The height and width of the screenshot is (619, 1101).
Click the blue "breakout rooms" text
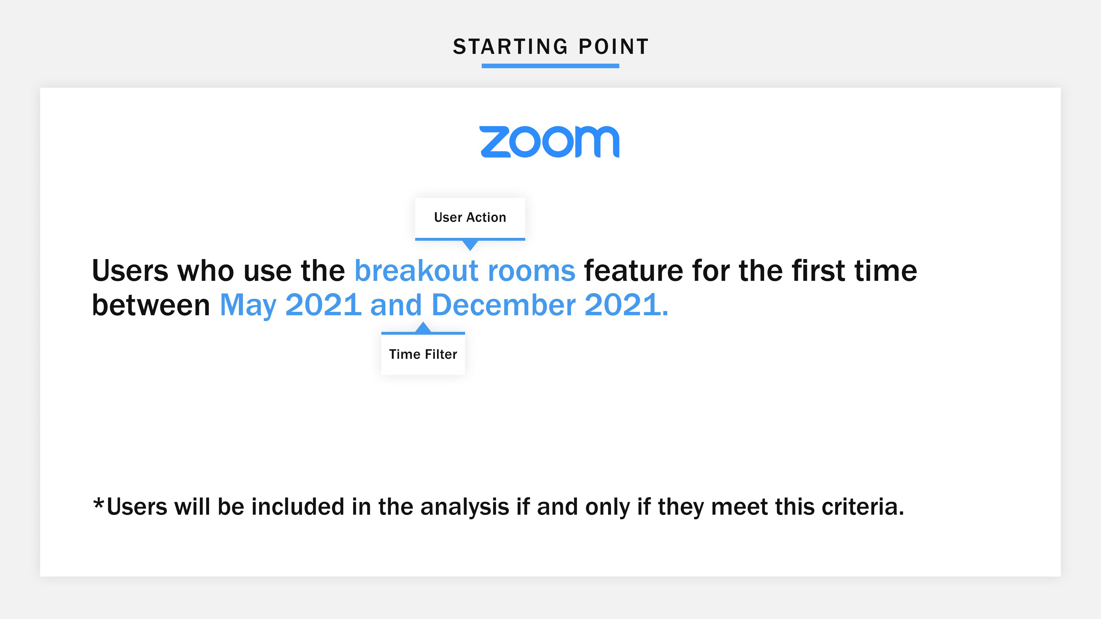tap(465, 271)
